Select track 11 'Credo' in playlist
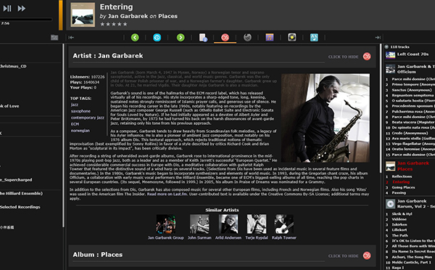Viewport: 435px width, 270px height. 410,133
